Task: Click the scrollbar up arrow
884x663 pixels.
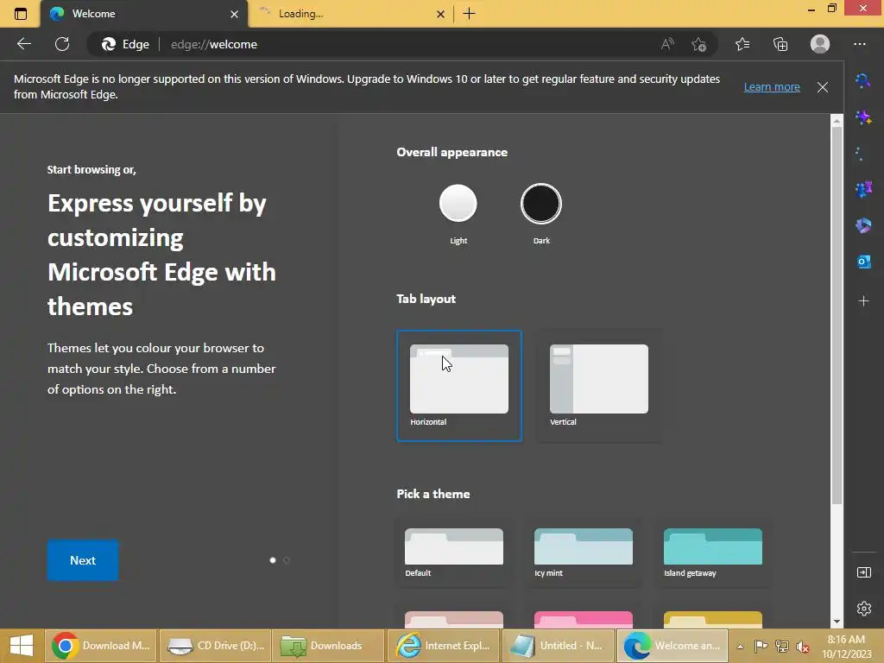Action: [837, 121]
